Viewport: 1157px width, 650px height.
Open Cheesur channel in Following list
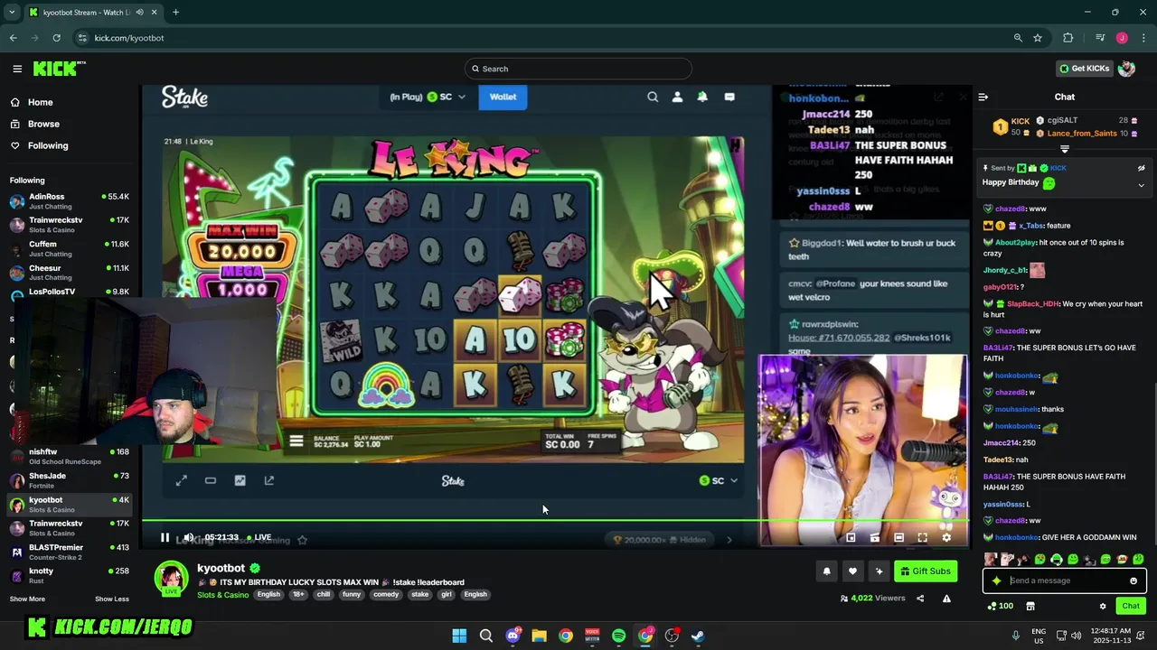pos(70,272)
